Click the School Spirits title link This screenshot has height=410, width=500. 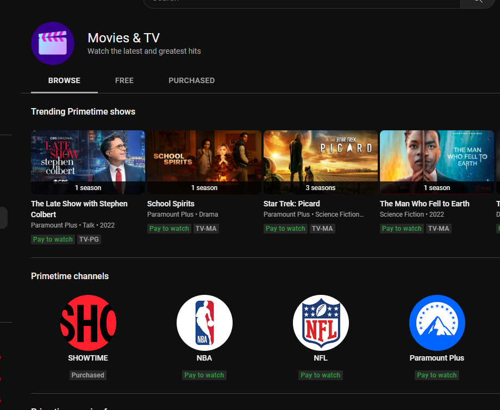coord(171,204)
